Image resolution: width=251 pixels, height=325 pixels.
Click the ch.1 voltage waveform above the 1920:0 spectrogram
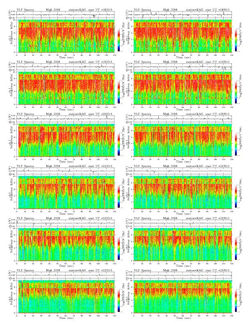66,67
